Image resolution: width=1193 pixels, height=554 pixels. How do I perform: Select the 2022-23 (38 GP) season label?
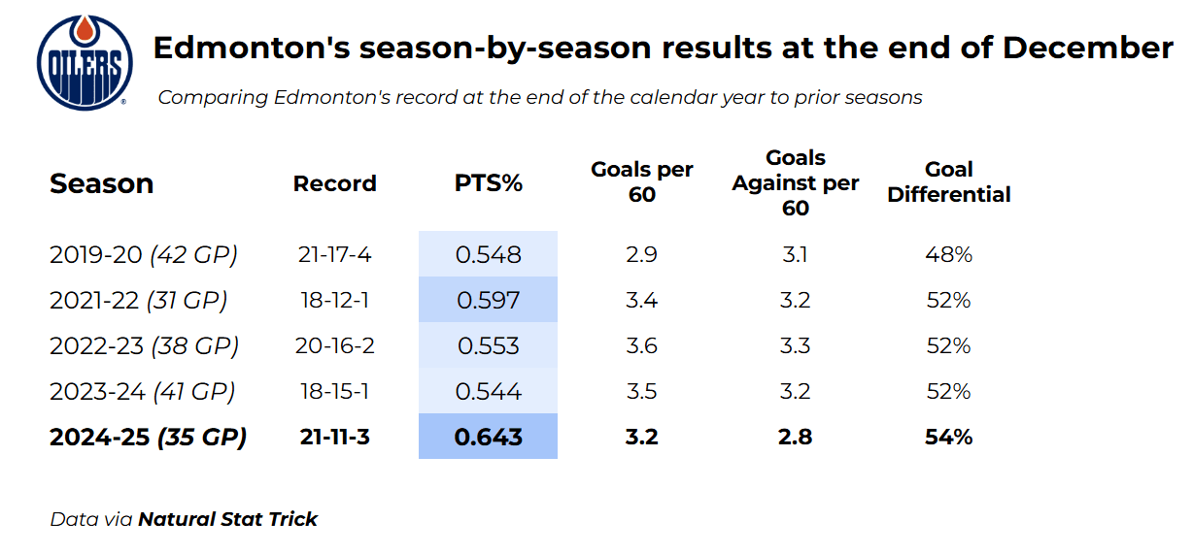[x=144, y=346]
